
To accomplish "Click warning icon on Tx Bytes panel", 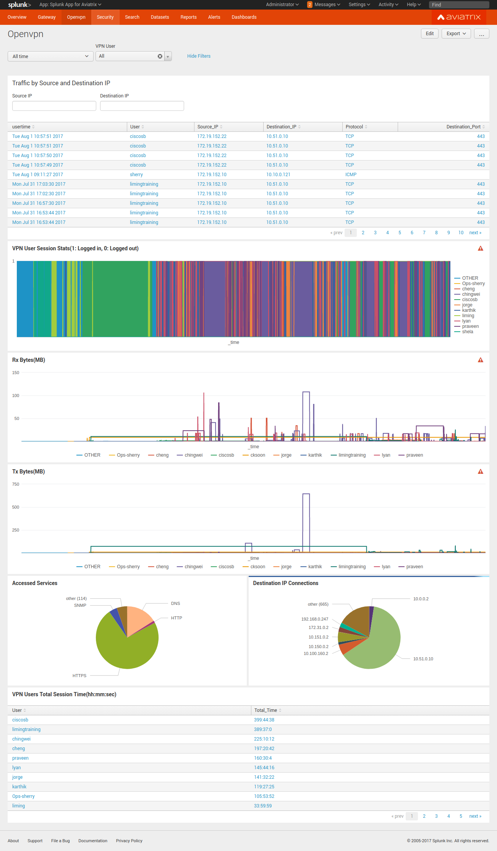I will 481,472.
